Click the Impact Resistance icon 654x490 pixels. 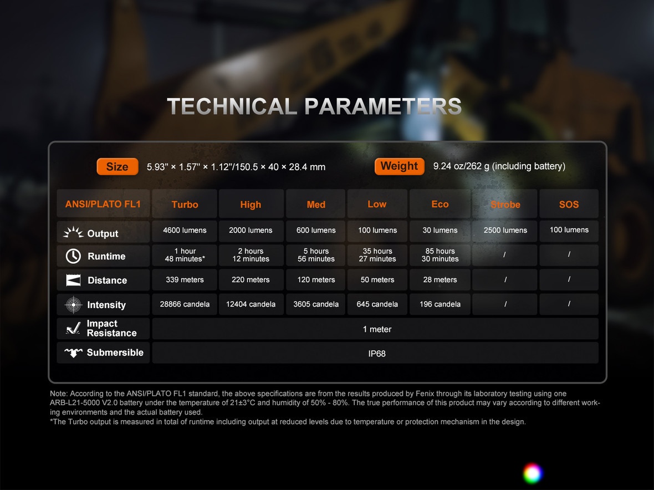click(x=73, y=329)
